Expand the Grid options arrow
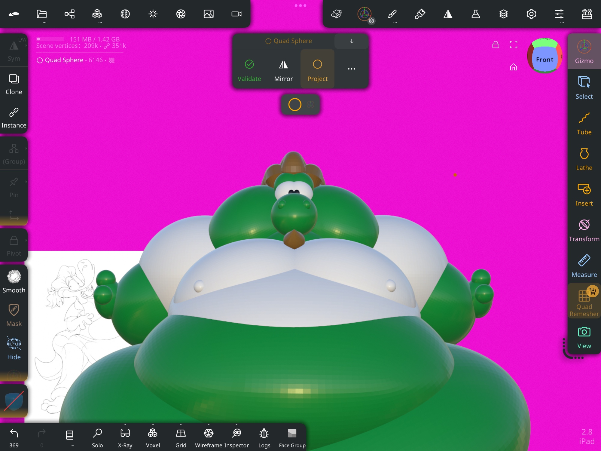This screenshot has width=601, height=451. click(181, 425)
